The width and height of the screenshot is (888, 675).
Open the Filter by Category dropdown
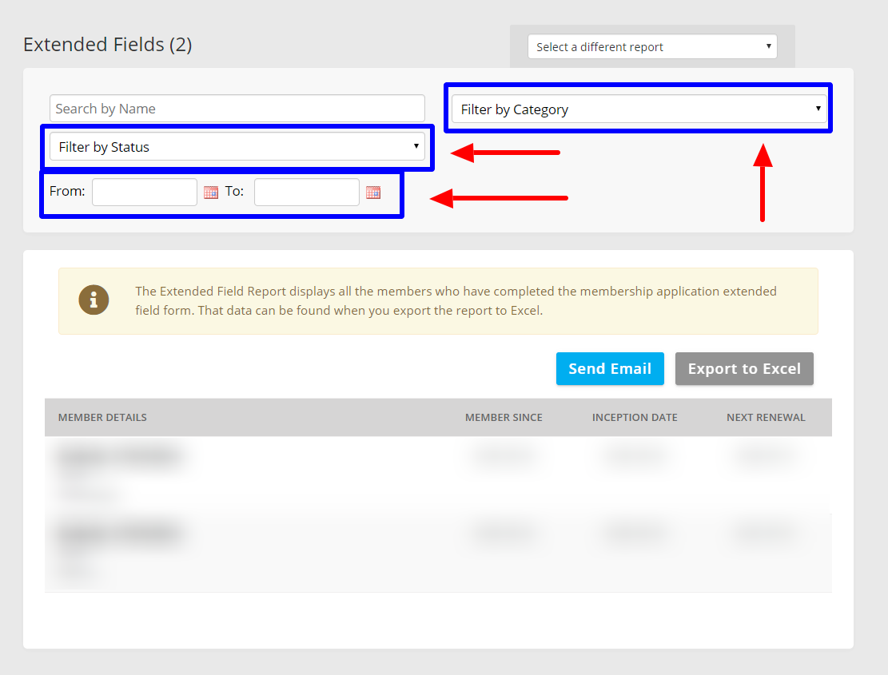click(639, 108)
